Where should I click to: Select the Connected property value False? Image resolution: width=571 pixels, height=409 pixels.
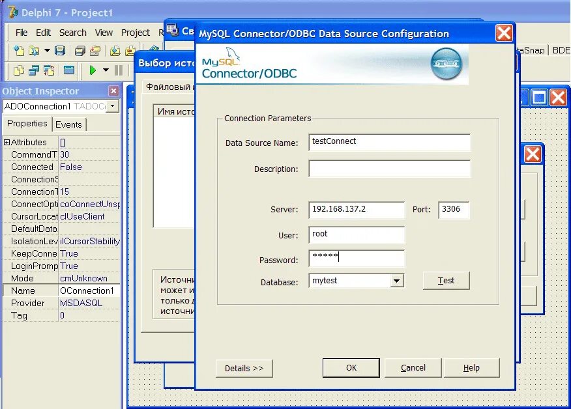[89, 167]
